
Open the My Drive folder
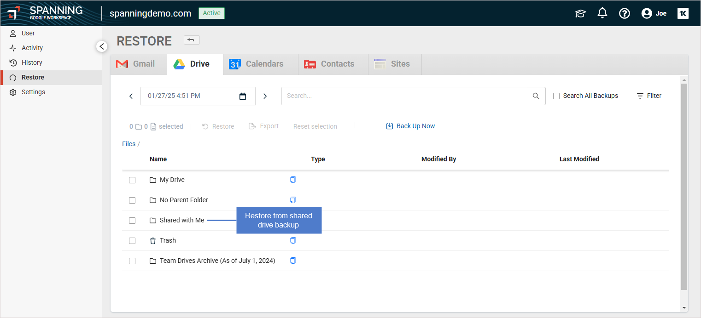172,180
